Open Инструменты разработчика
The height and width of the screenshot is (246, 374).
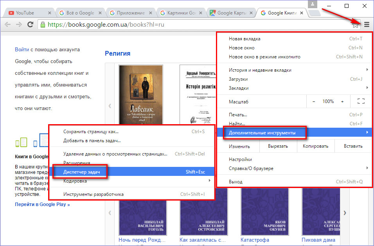(132, 194)
